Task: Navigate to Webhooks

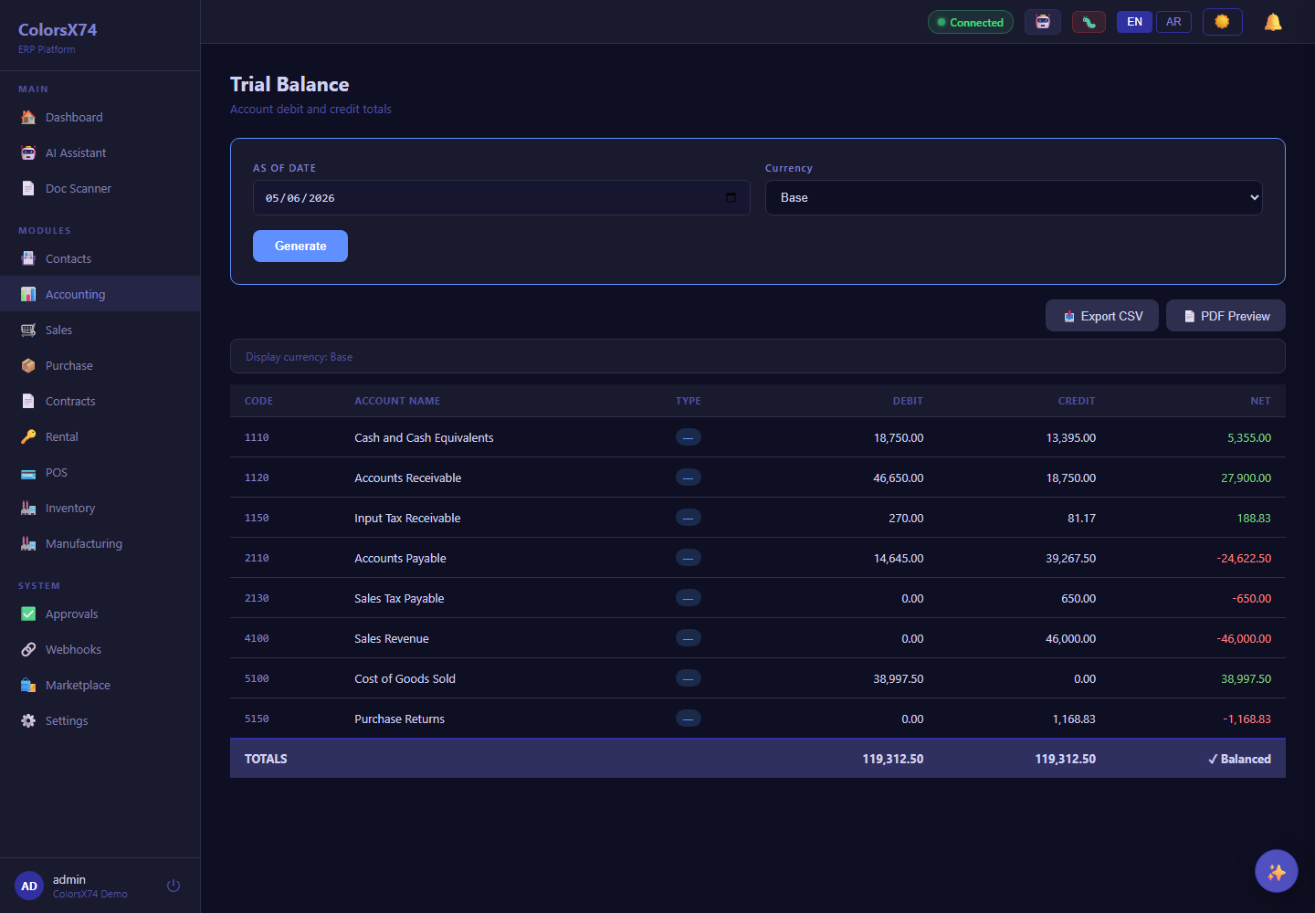Action: click(100, 649)
